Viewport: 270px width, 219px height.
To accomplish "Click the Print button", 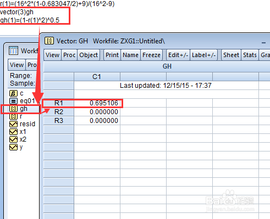I will point(112,55).
